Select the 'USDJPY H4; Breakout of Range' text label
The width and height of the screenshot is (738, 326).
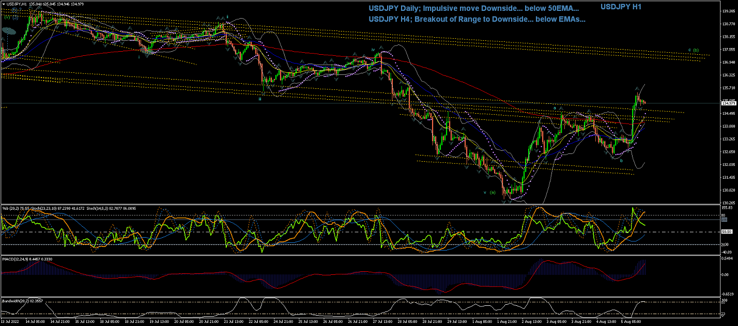click(476, 20)
